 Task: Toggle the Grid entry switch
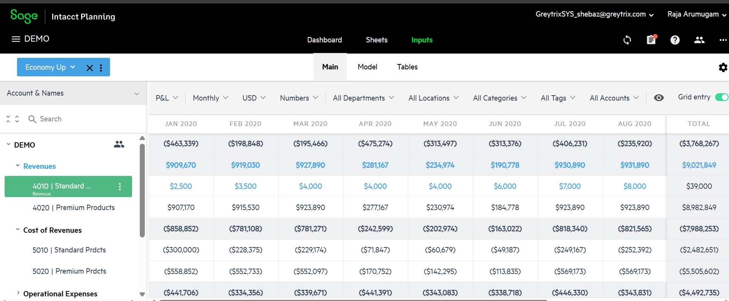click(721, 97)
